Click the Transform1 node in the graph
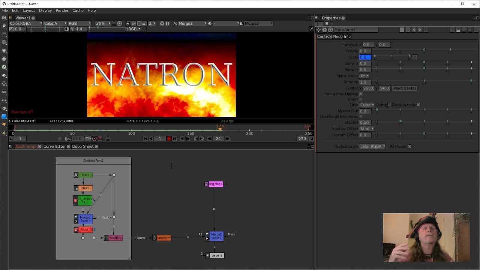 coord(163,238)
